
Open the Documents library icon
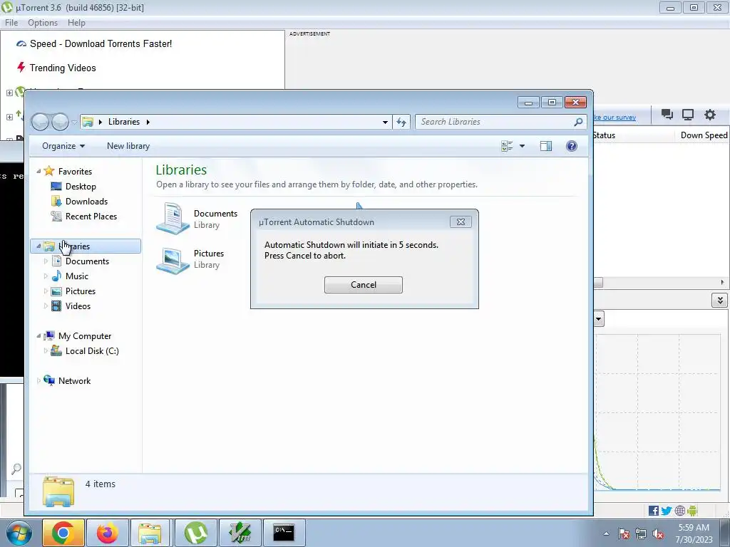pyautogui.click(x=173, y=218)
